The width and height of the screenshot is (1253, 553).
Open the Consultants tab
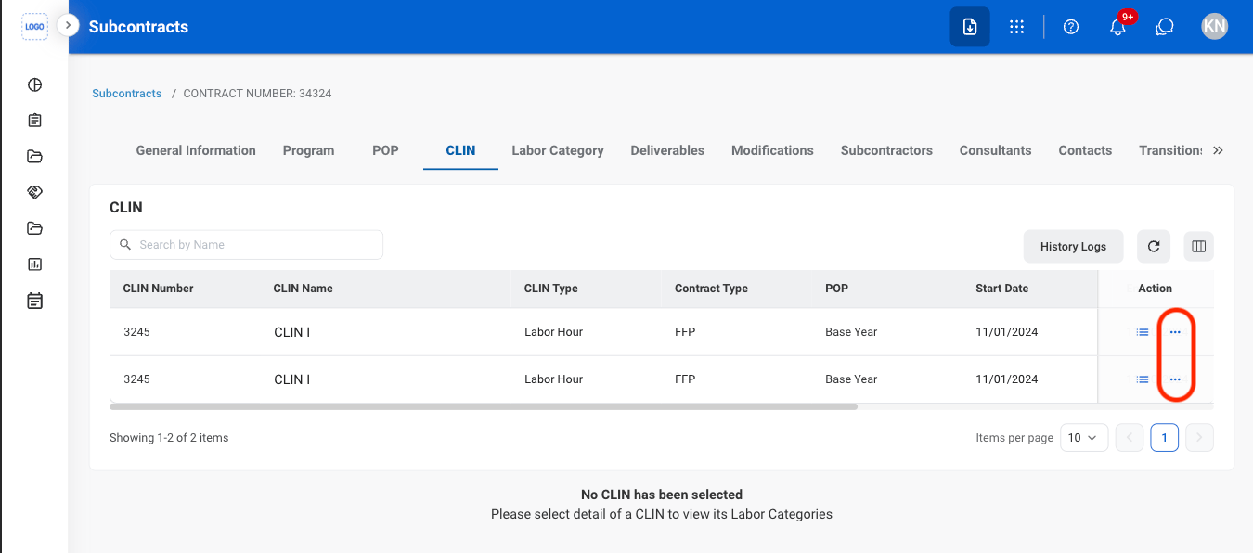pyautogui.click(x=995, y=150)
